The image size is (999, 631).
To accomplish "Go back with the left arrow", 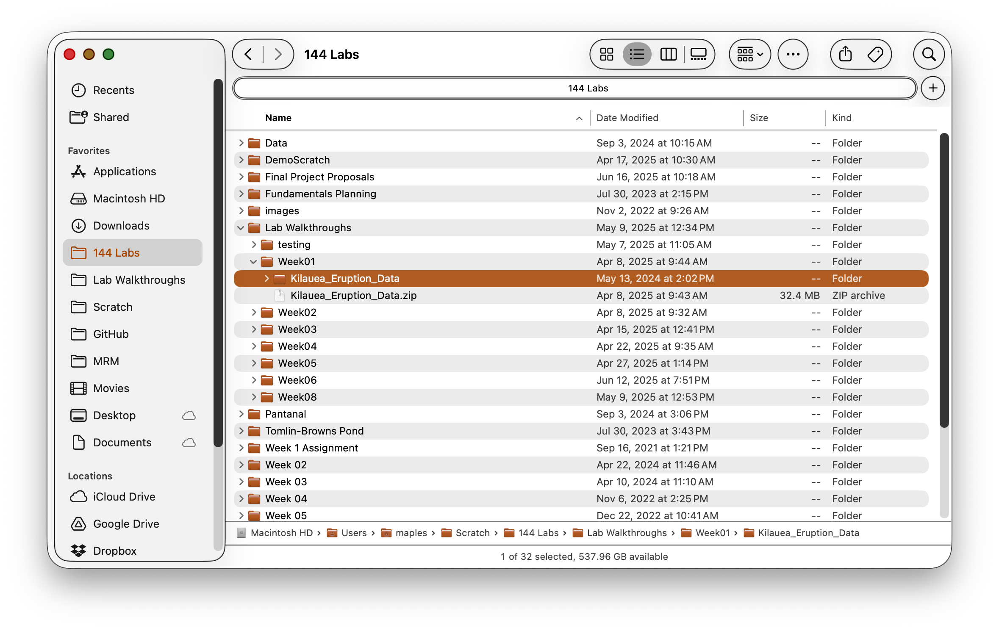I will click(249, 54).
